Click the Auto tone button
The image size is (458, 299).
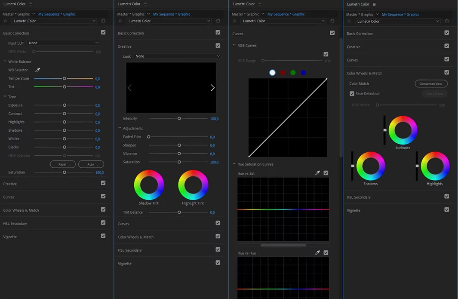pyautogui.click(x=91, y=164)
